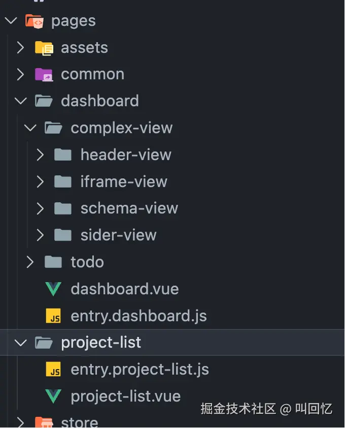
Task: Collapse the complex-view folder chevron
Action: click(x=30, y=128)
